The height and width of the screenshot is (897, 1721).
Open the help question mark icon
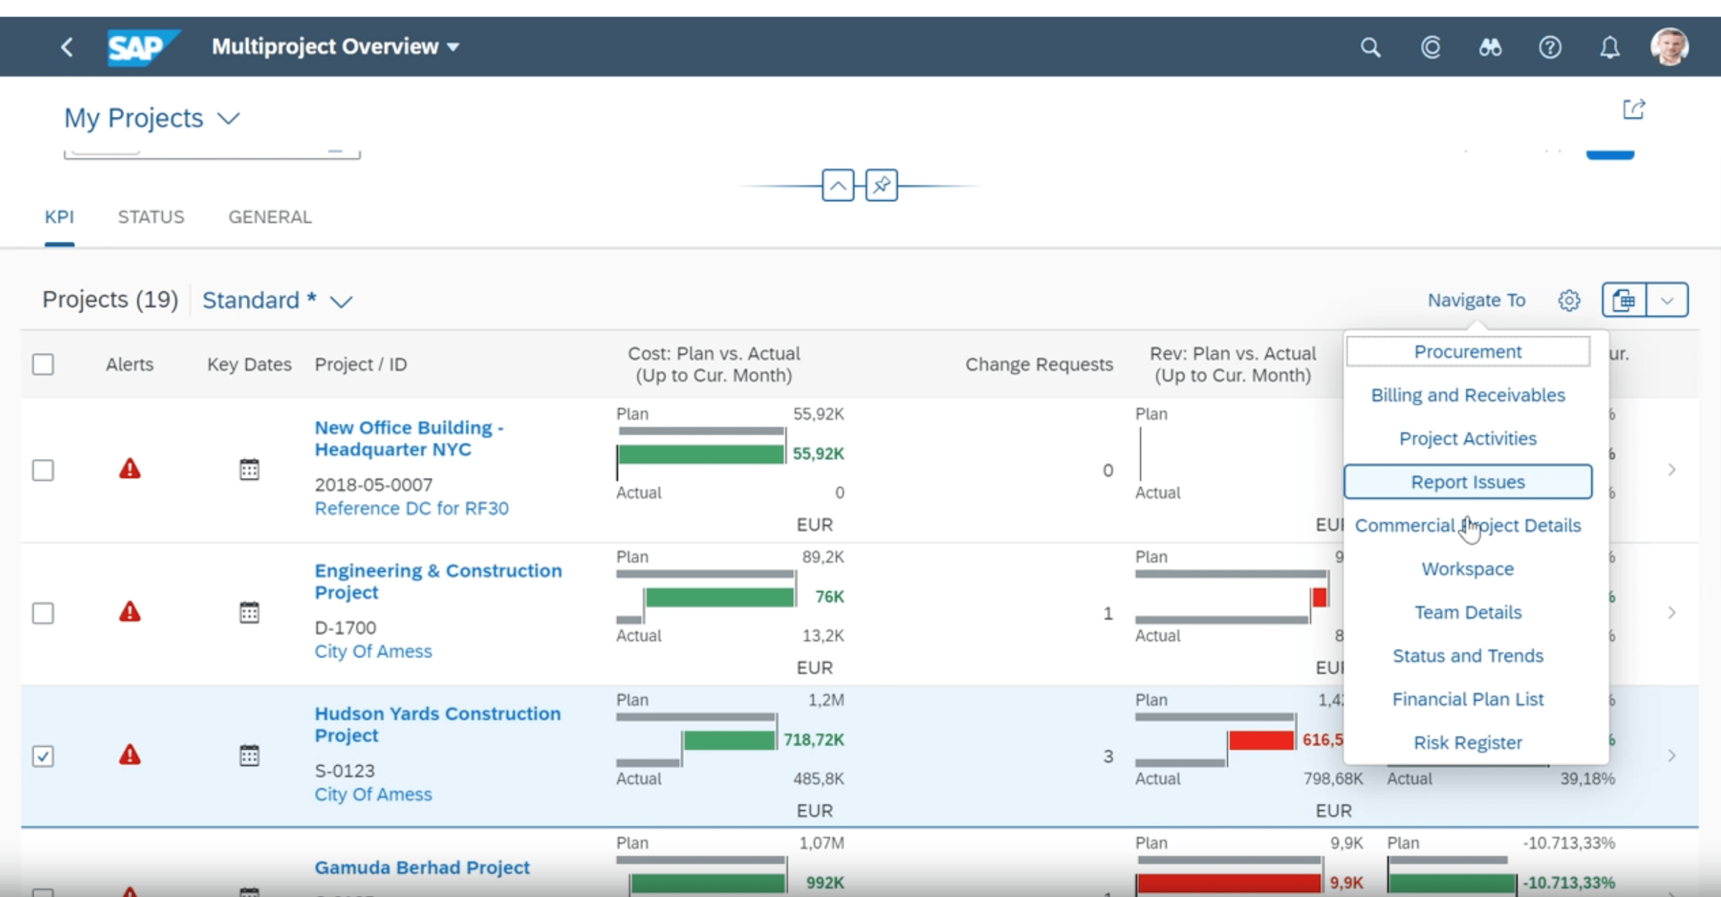point(1549,47)
